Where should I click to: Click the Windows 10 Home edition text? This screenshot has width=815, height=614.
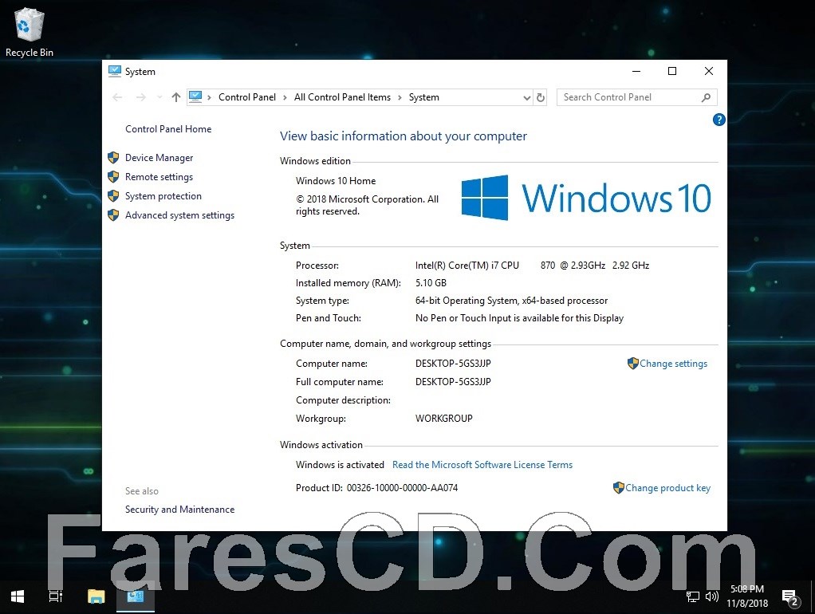click(x=336, y=181)
